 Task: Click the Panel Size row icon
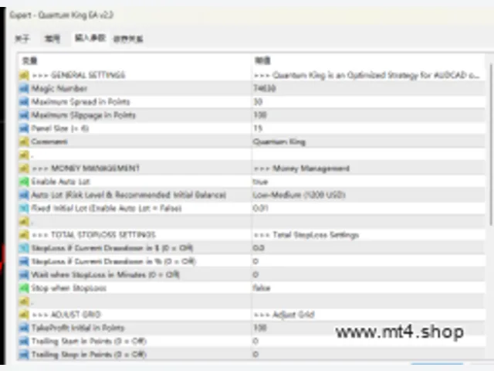(24, 128)
